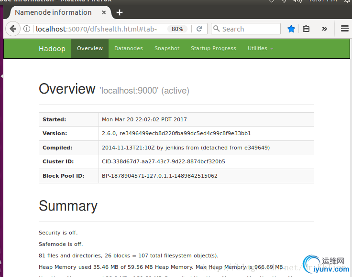
Task: Open the Snapshot tab
Action: pyautogui.click(x=167, y=48)
